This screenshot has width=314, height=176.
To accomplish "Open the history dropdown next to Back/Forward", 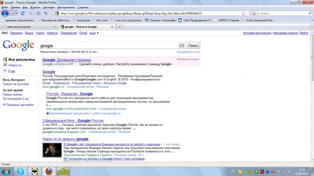I will (x=16, y=13).
